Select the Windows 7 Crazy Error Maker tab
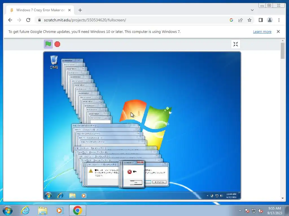This screenshot has width=289, height=216. point(40,10)
